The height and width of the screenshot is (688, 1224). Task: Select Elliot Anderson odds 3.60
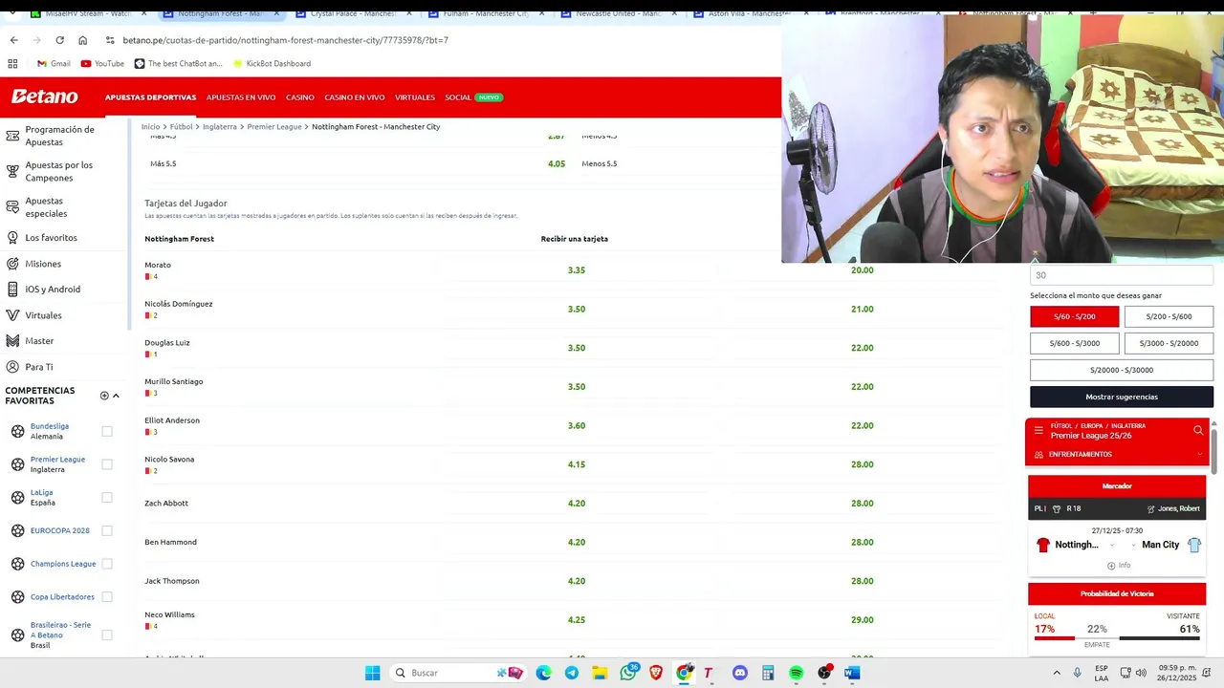(x=577, y=426)
